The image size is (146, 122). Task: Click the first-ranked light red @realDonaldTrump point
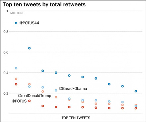pos(16,79)
